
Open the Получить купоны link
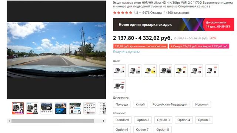coord(126,52)
